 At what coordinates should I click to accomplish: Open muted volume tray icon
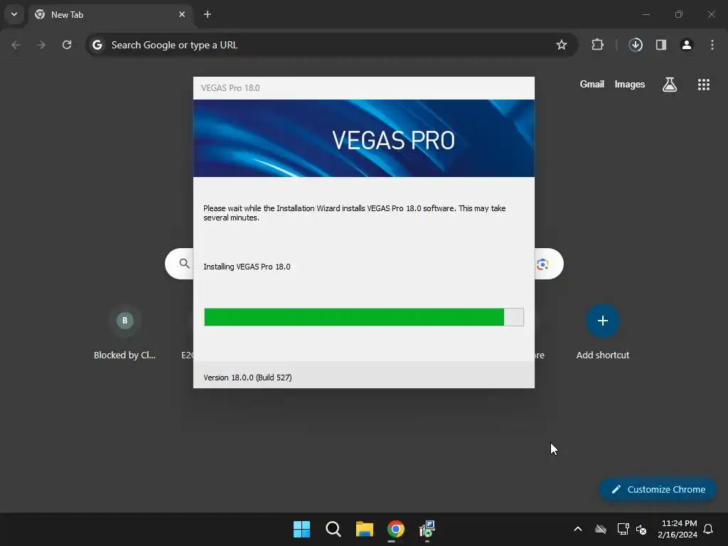coord(641,529)
